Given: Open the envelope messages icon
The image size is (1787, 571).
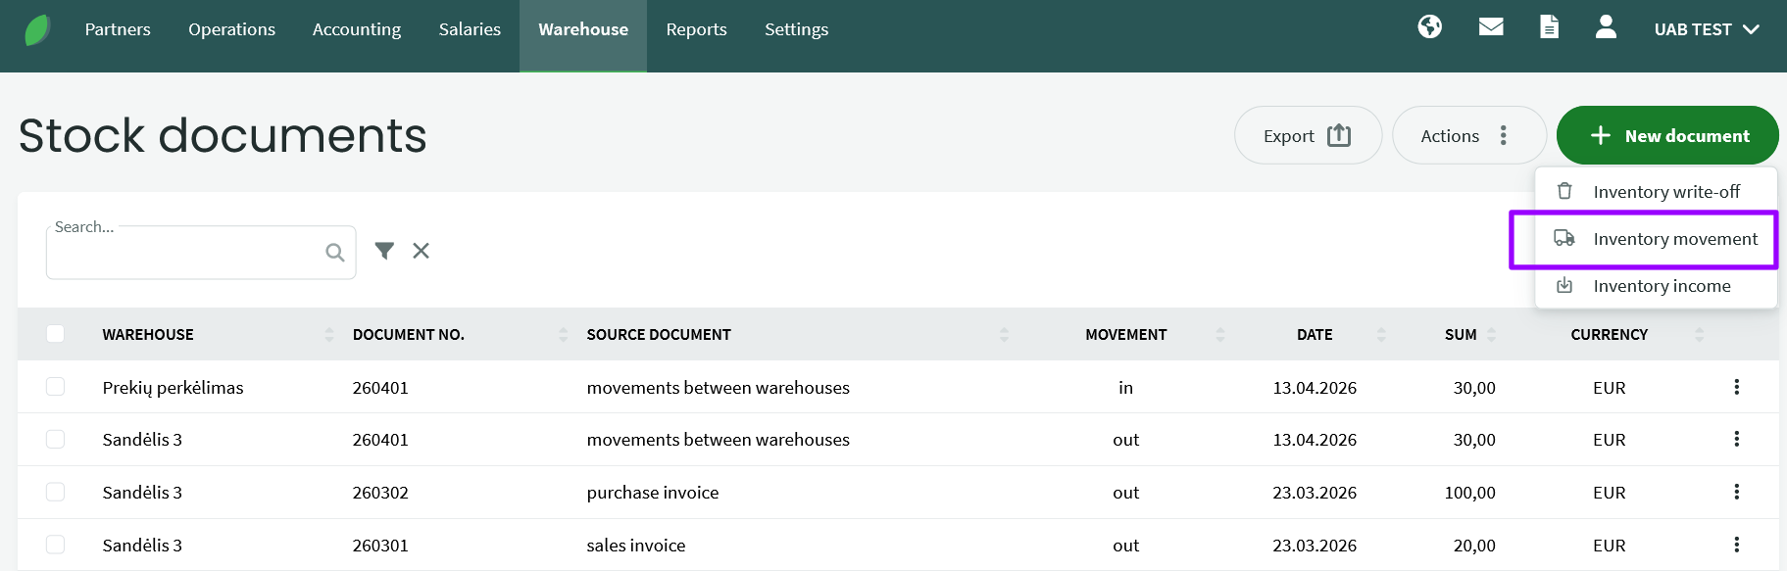Looking at the screenshot, I should [1490, 27].
